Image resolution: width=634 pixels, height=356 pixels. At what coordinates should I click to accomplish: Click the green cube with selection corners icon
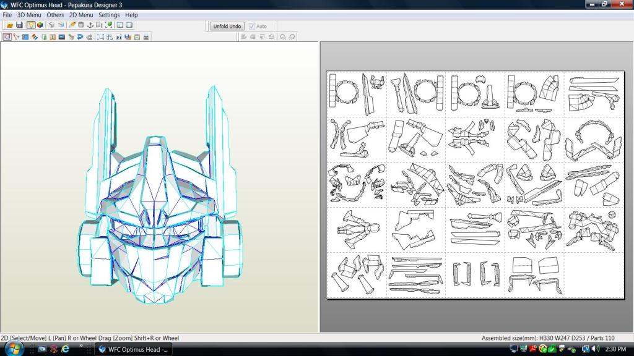(x=109, y=25)
